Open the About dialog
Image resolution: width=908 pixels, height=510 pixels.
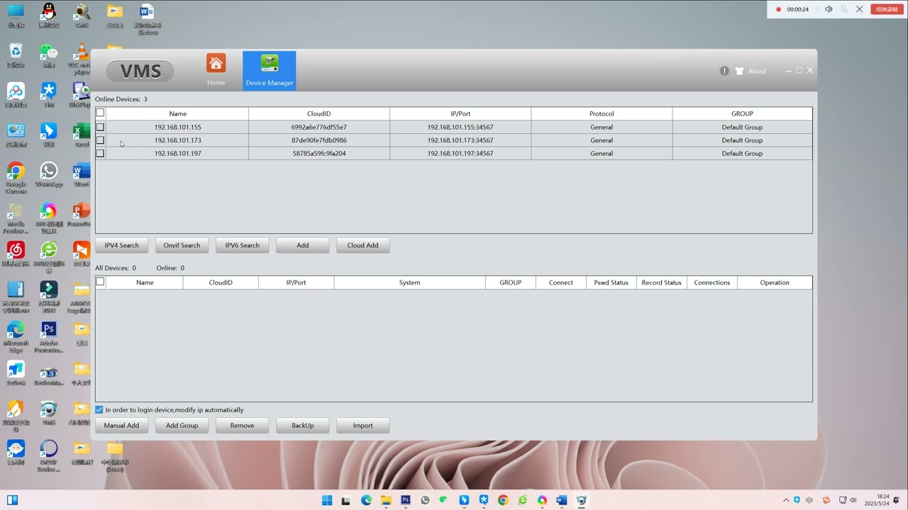tap(756, 71)
